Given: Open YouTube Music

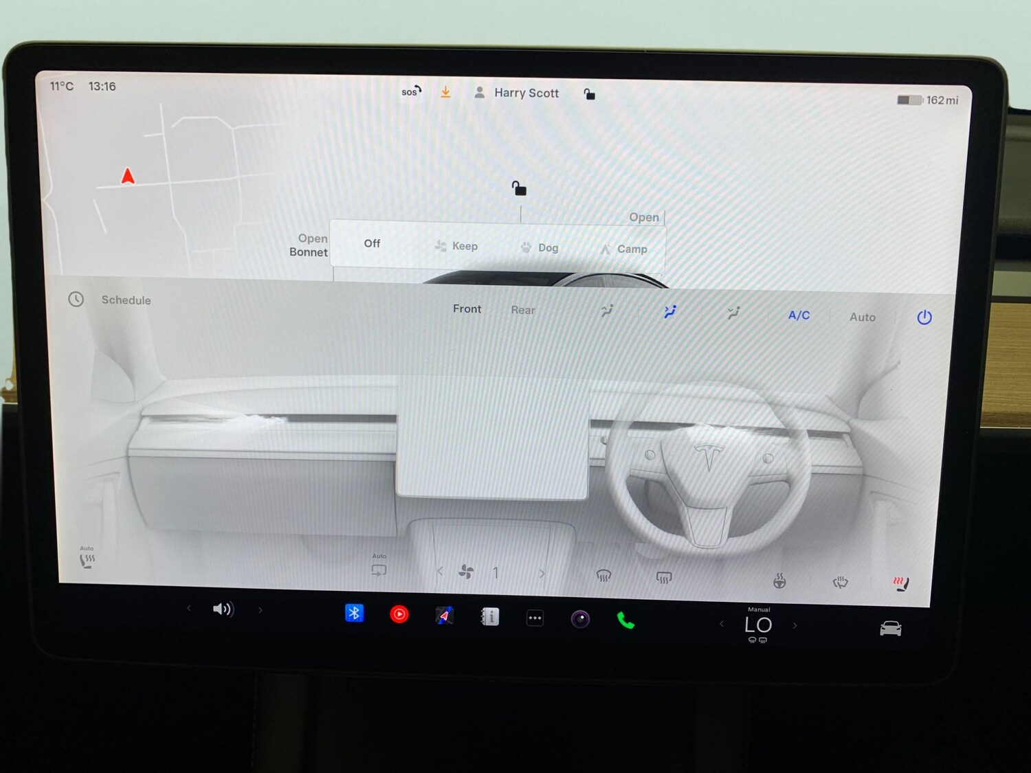Looking at the screenshot, I should click(399, 613).
